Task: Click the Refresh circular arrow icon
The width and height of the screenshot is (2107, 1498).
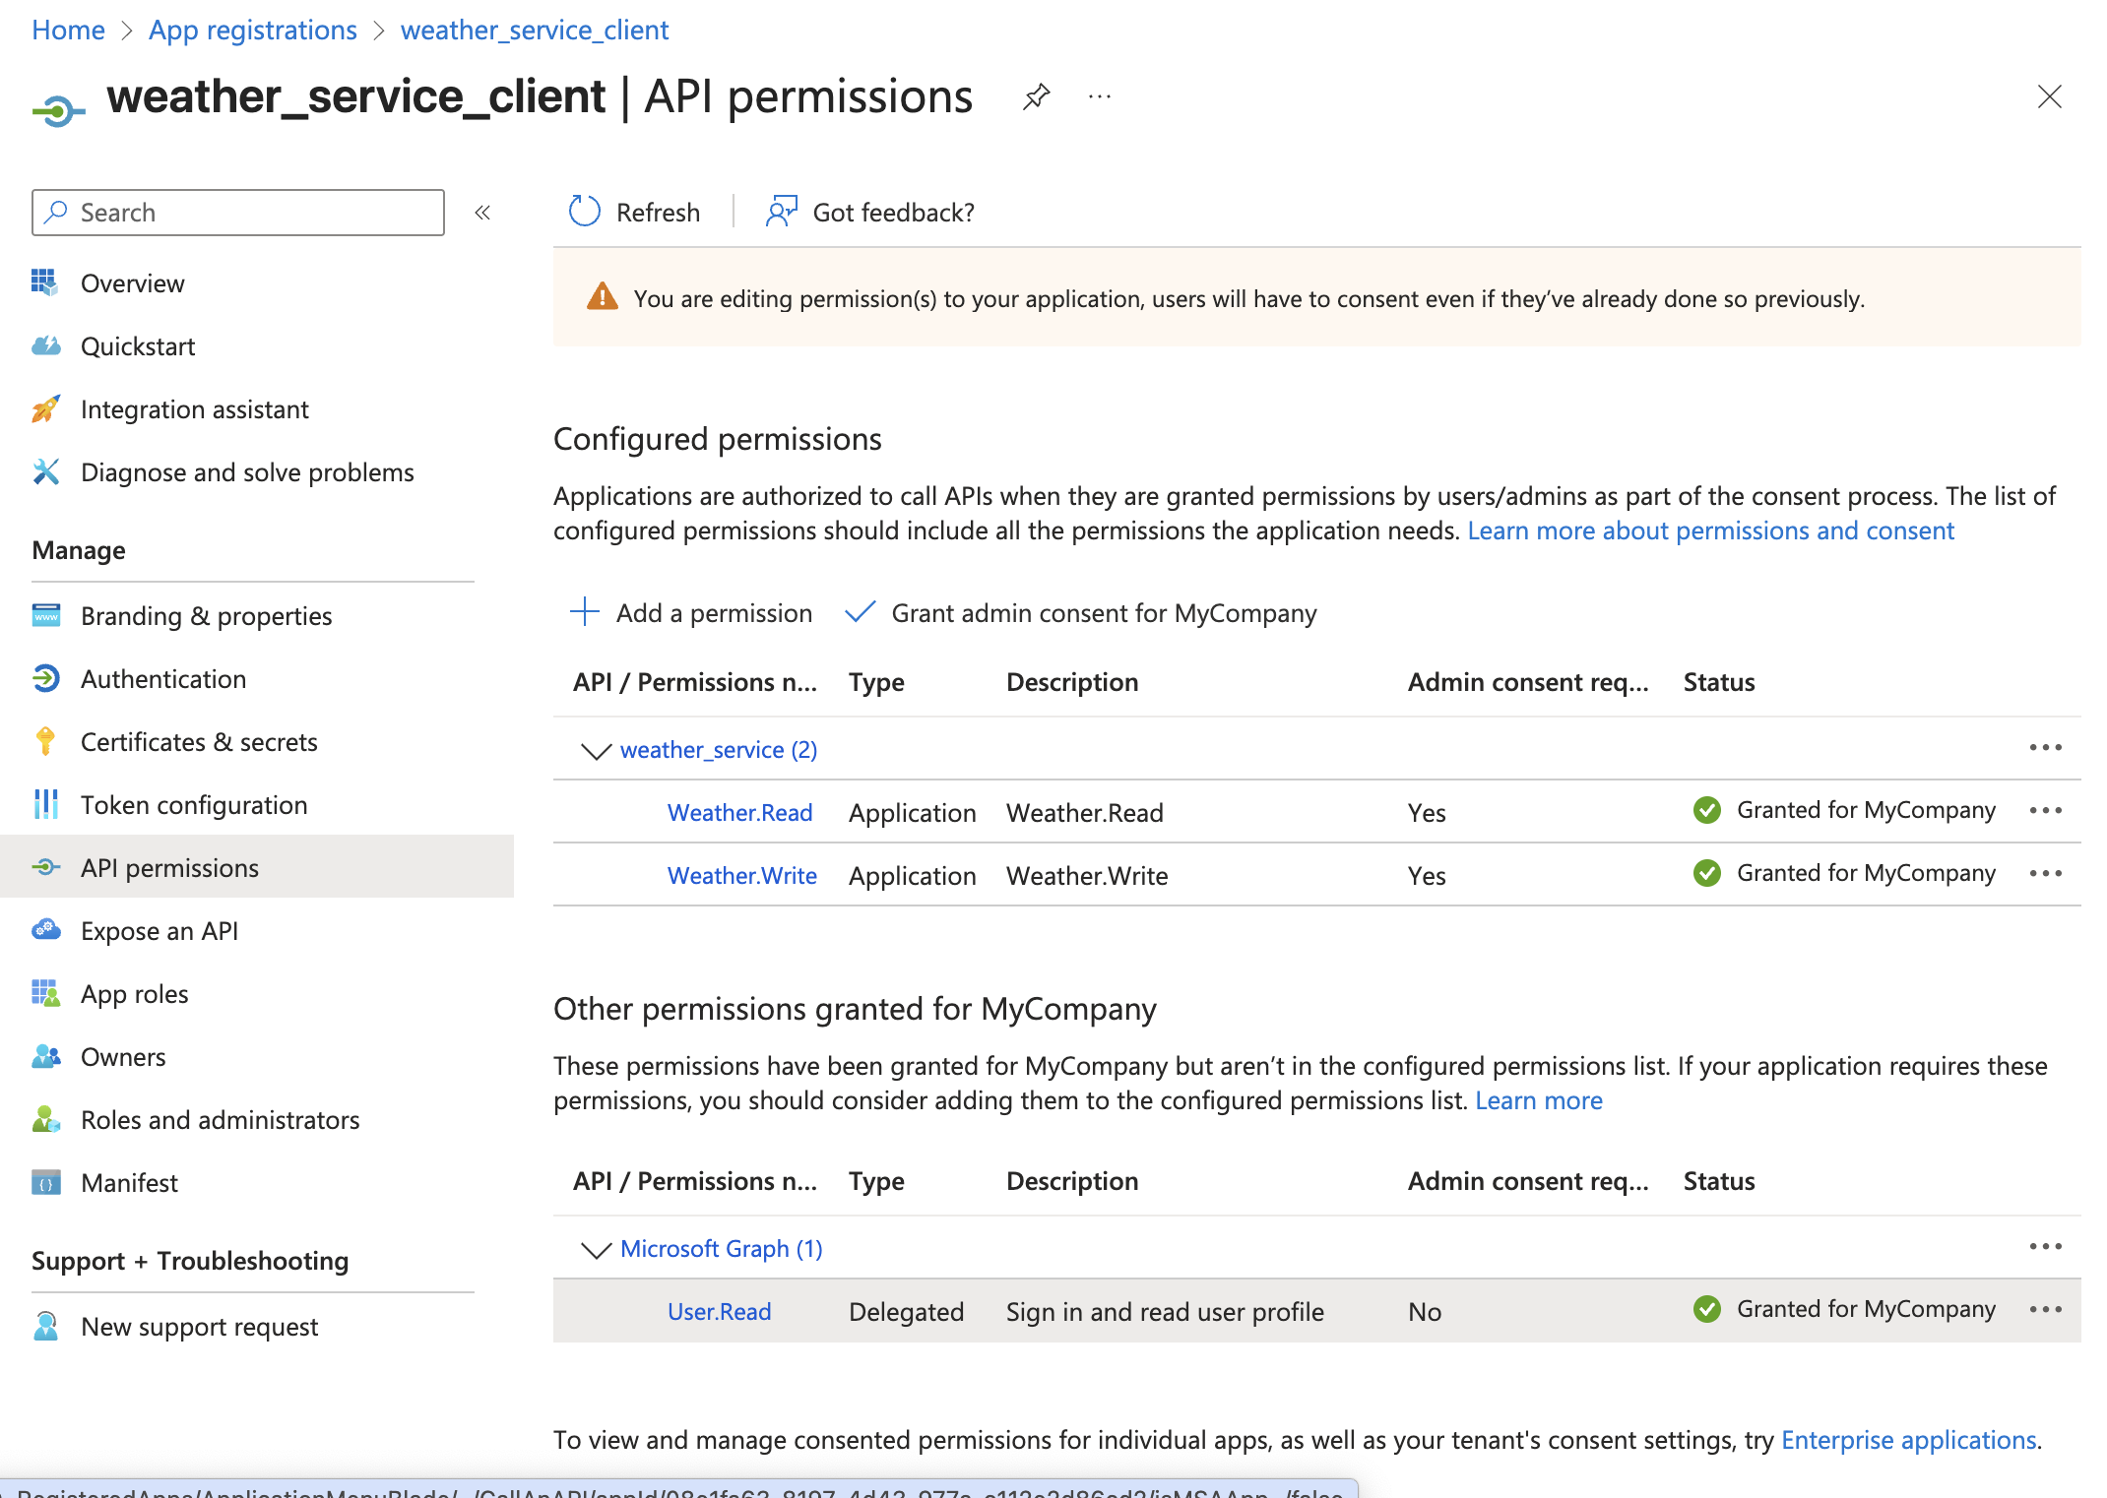Action: pyautogui.click(x=585, y=211)
